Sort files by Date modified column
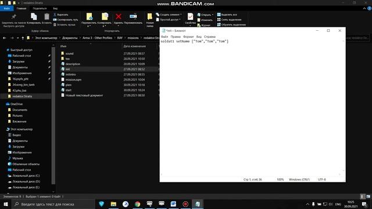Viewport: 372px width, 209px height. pos(134,46)
